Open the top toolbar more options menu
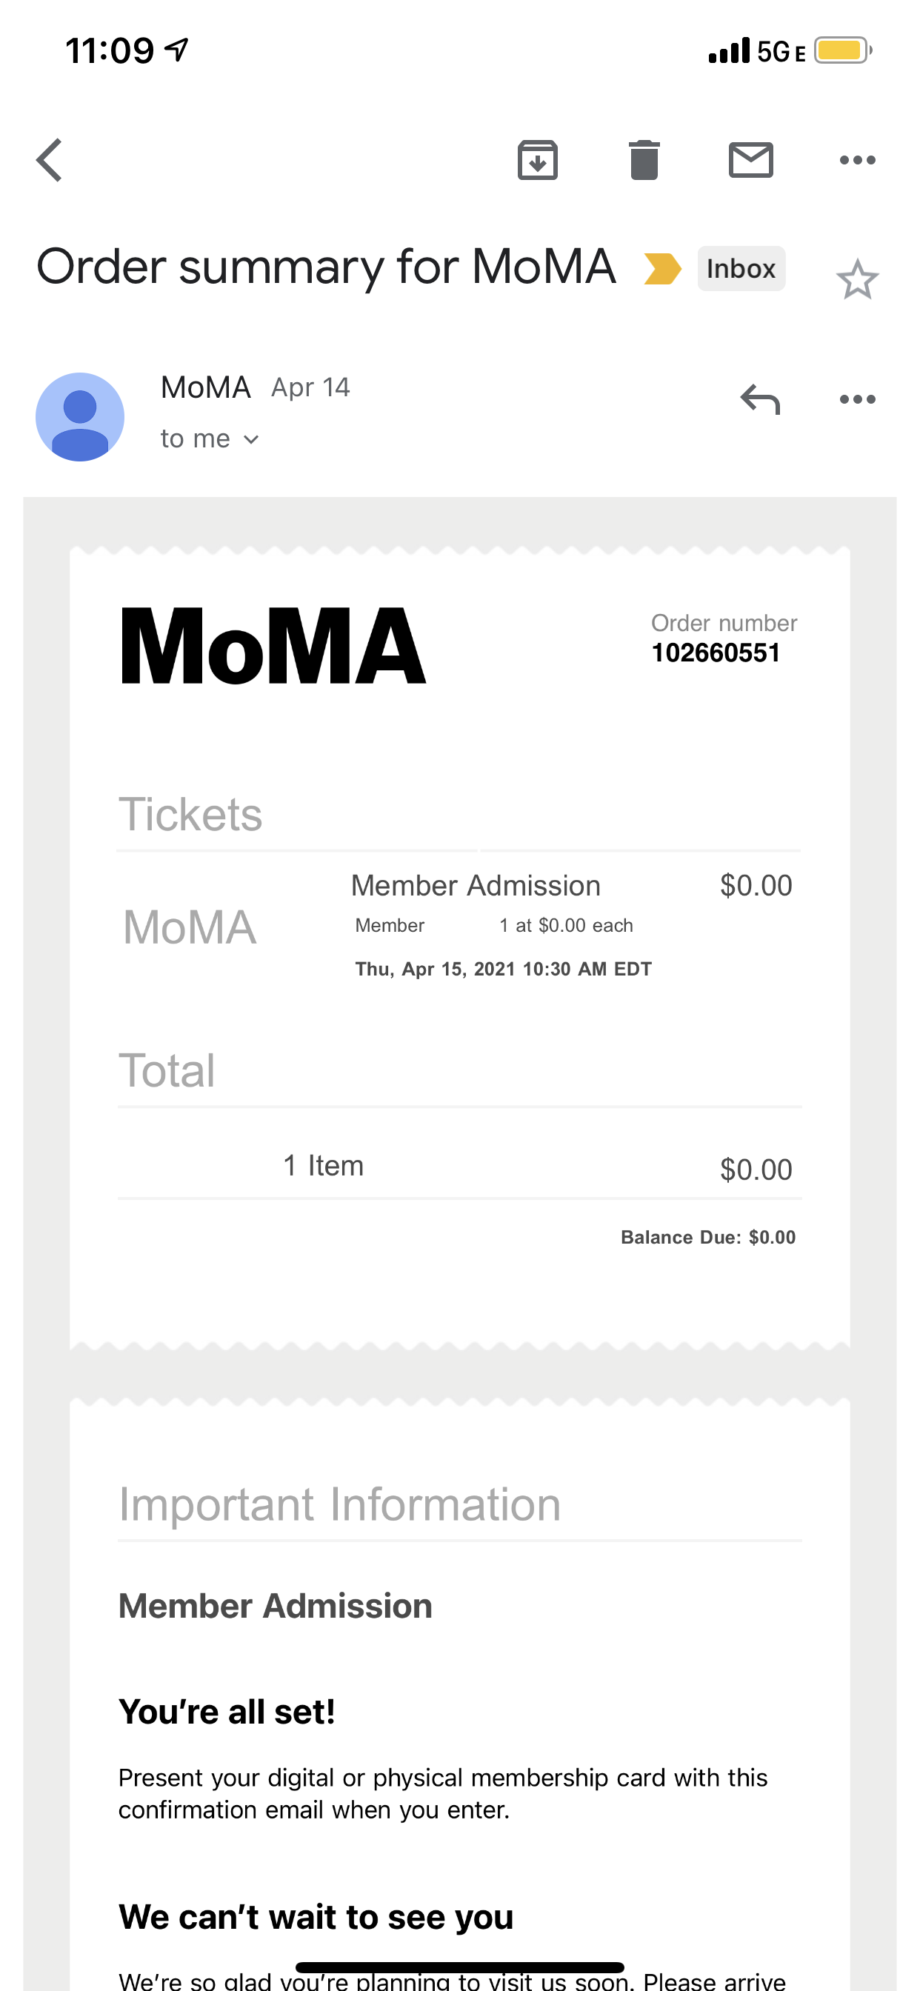The width and height of the screenshot is (920, 1991). [857, 160]
